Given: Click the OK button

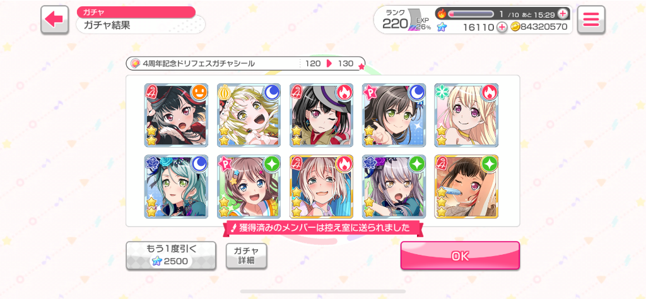Looking at the screenshot, I should click(460, 255).
